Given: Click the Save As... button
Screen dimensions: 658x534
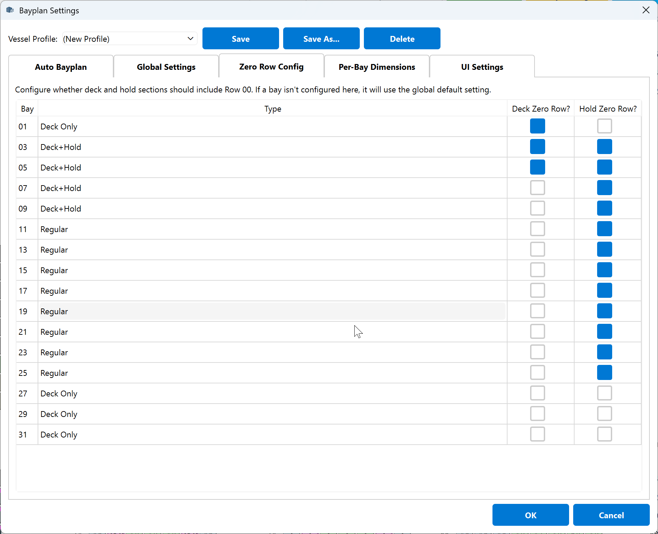Looking at the screenshot, I should click(x=321, y=39).
